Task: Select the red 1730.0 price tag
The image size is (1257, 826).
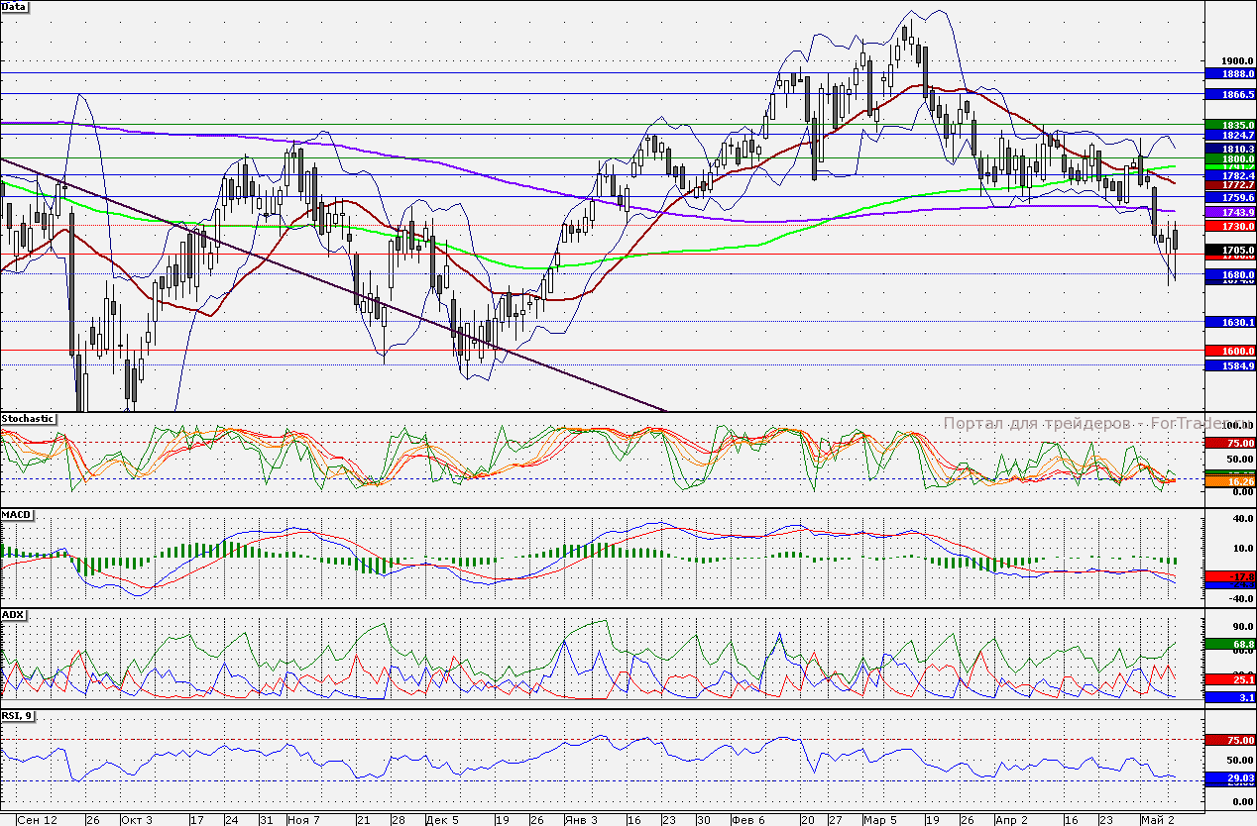Action: [x=1229, y=227]
